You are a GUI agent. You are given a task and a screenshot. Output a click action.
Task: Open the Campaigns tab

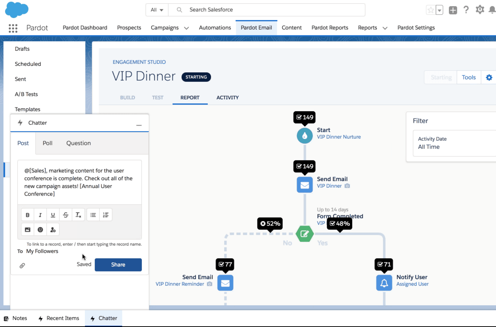(x=165, y=28)
